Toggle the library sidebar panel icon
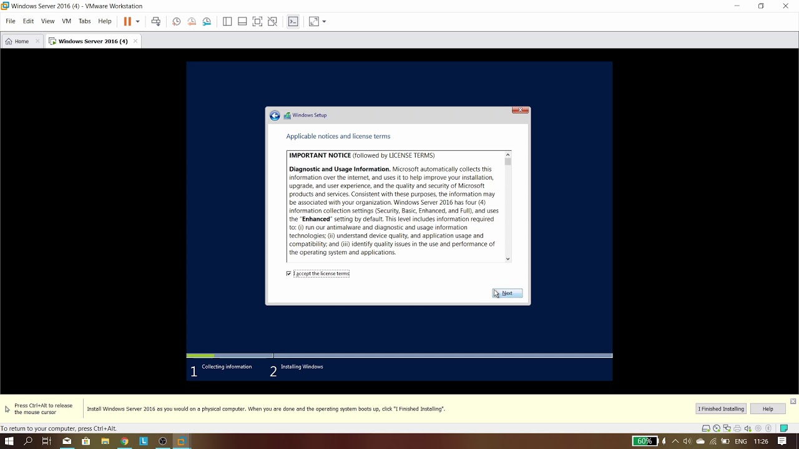Screen dimensions: 799x449 pos(227,21)
